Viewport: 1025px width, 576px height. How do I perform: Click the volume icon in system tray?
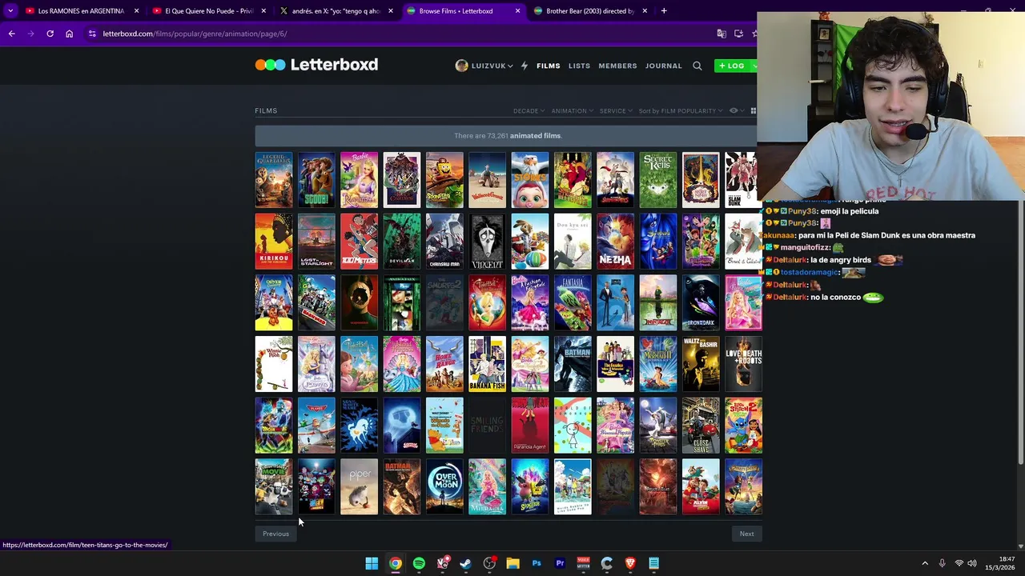tap(972, 563)
